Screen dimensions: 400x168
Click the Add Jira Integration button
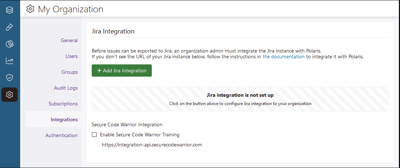[122, 71]
